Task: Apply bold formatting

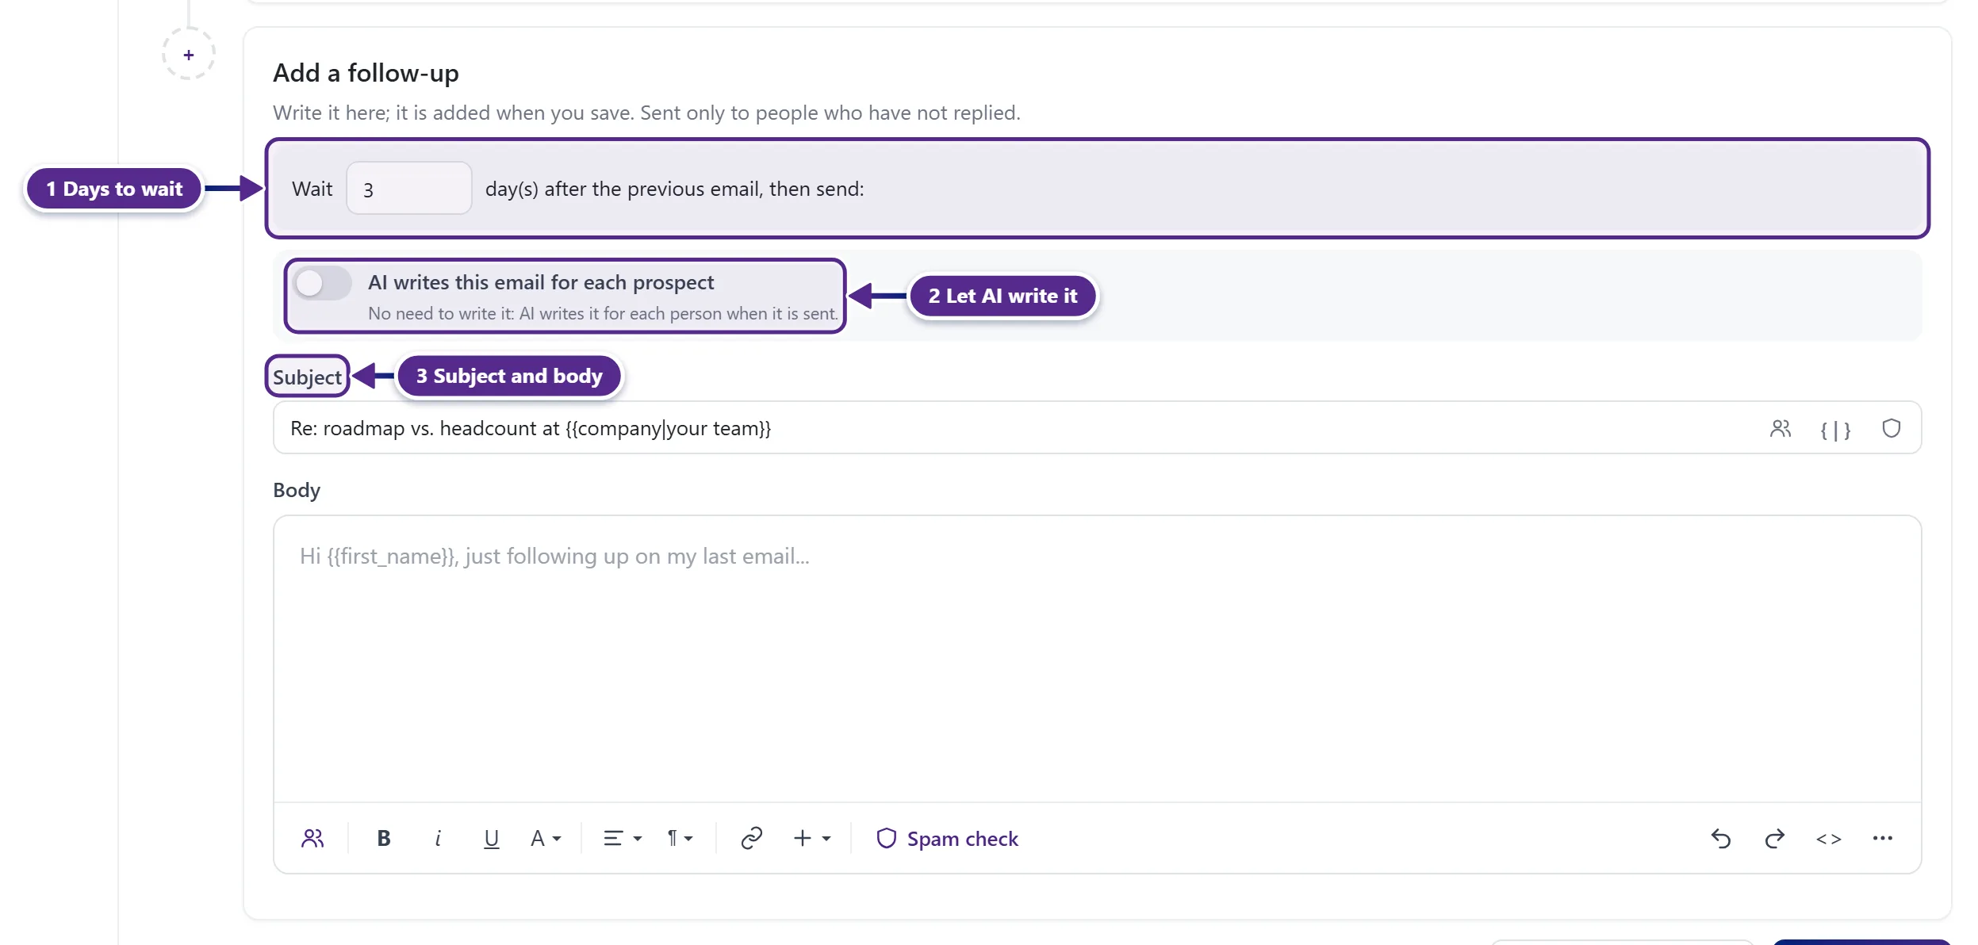Action: pos(384,839)
